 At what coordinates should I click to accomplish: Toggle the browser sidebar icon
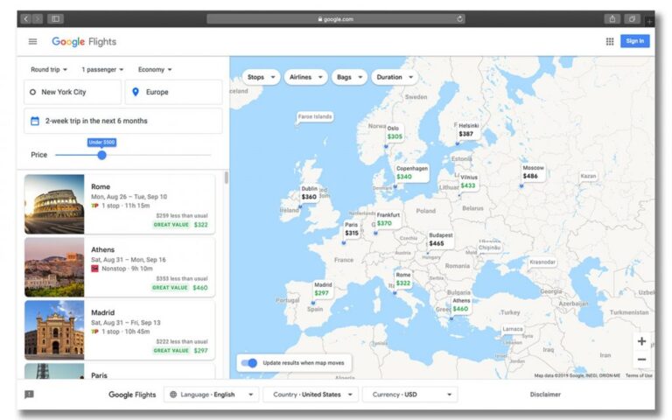tap(56, 19)
